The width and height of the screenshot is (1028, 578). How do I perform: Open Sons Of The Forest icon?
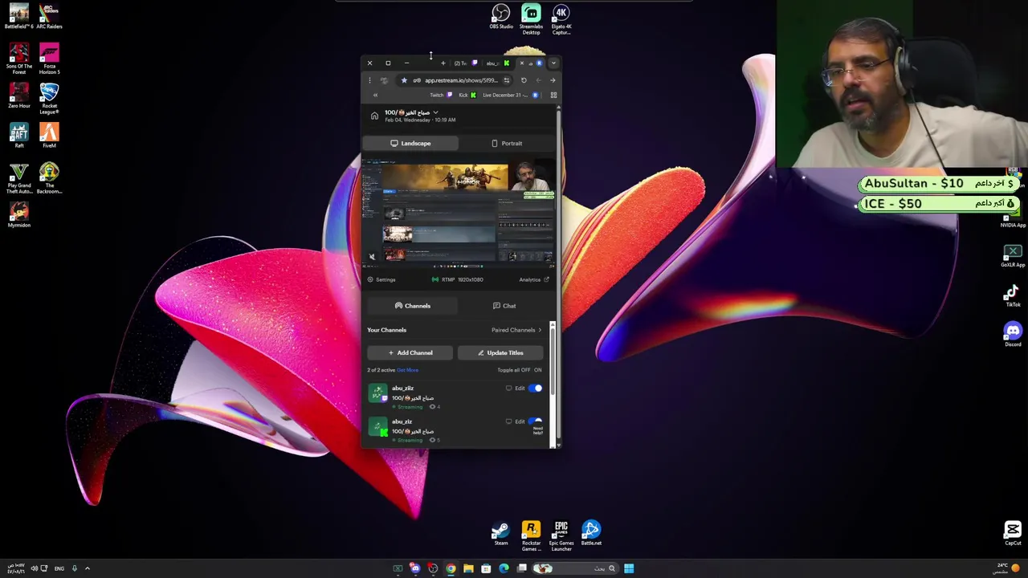pos(18,59)
